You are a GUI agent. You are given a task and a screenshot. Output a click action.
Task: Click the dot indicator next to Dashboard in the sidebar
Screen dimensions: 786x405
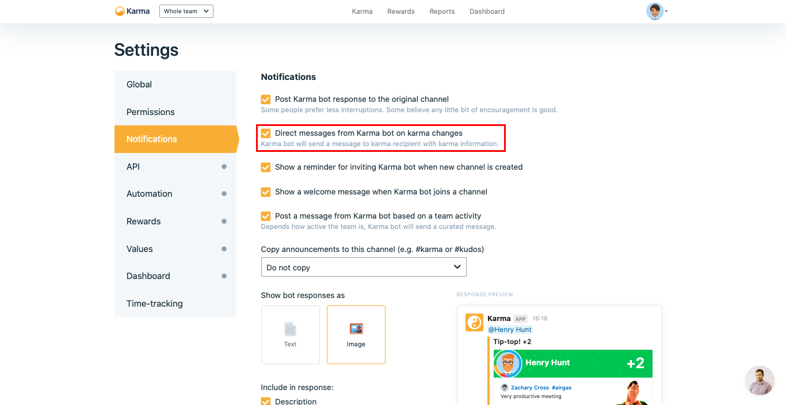tap(224, 276)
